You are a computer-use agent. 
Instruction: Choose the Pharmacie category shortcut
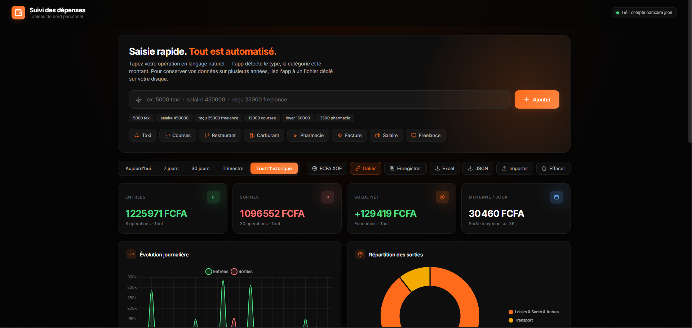(308, 135)
